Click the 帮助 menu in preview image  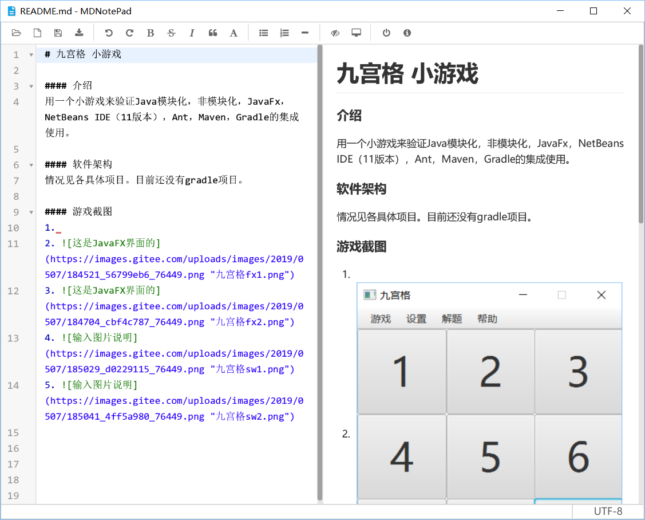pyautogui.click(x=487, y=319)
